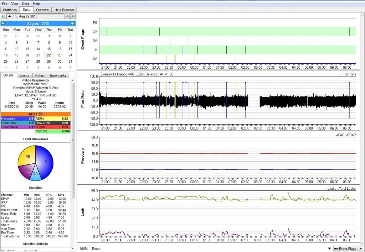
Task: Show the Details tab
Action: 9,75
